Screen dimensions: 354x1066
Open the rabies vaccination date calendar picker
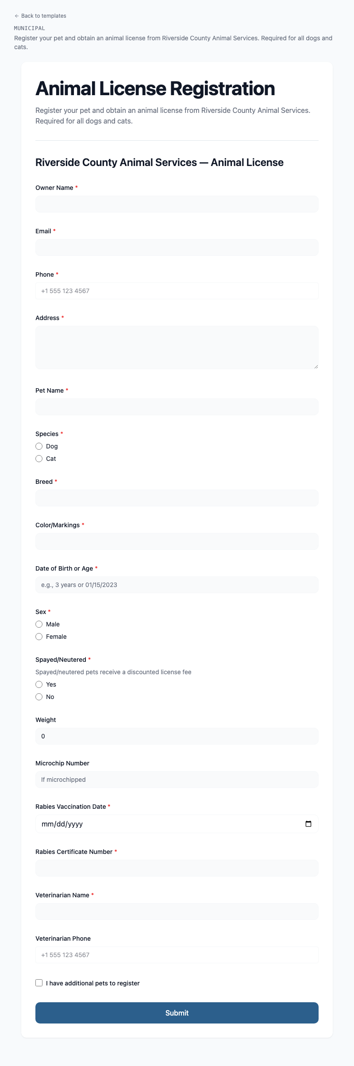[x=308, y=824]
